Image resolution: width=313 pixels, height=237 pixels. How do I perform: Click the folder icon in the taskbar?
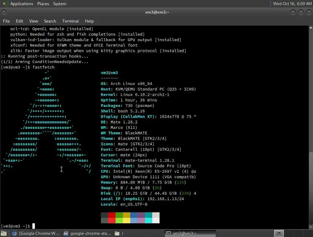(117, 233)
